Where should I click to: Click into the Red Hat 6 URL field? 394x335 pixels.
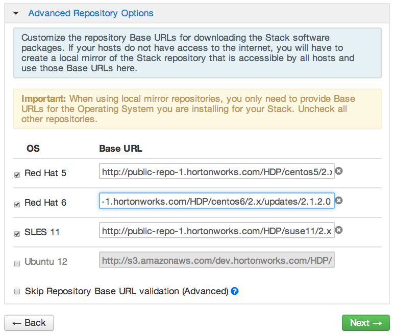[x=217, y=201]
